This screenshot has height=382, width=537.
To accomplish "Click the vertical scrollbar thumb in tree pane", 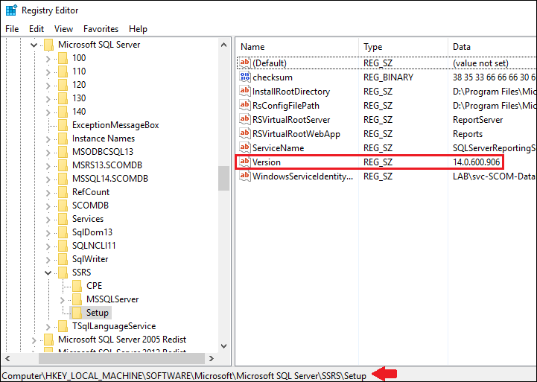I will click(x=224, y=178).
